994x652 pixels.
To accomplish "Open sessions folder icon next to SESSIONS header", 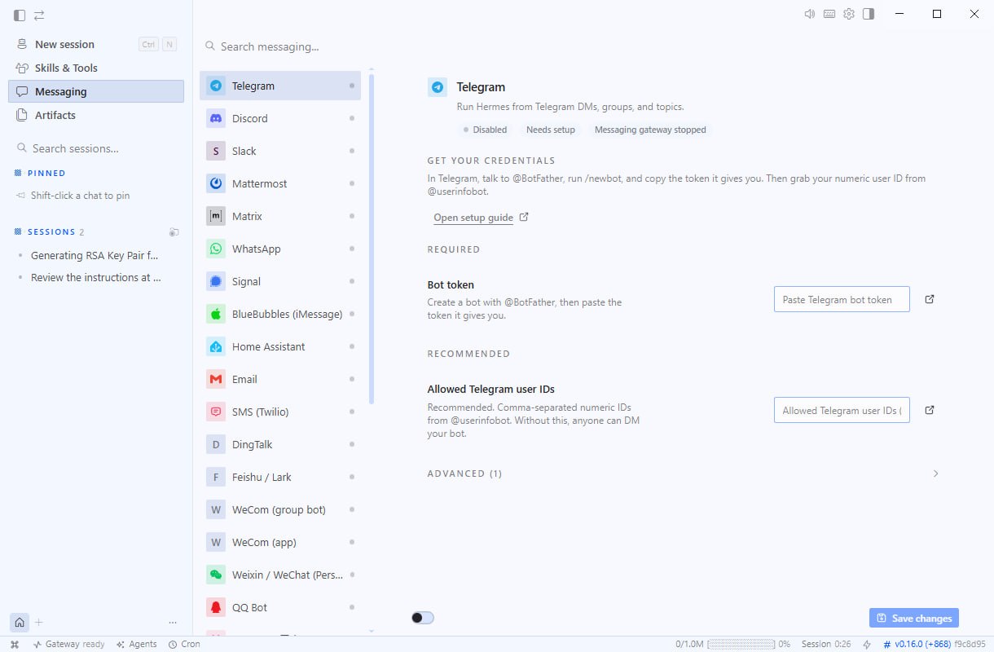I will [174, 232].
